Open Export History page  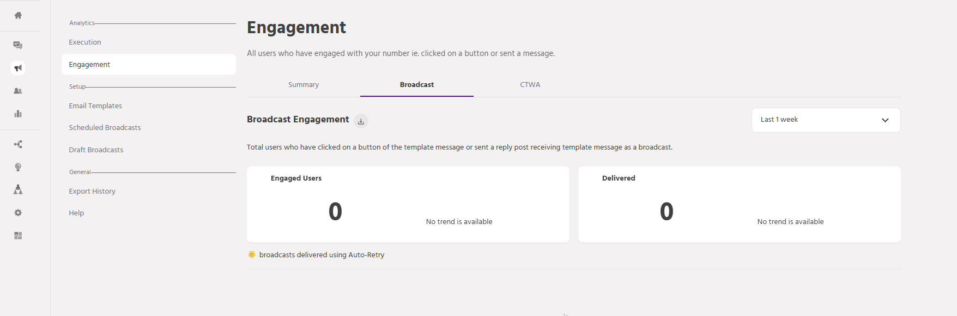92,191
